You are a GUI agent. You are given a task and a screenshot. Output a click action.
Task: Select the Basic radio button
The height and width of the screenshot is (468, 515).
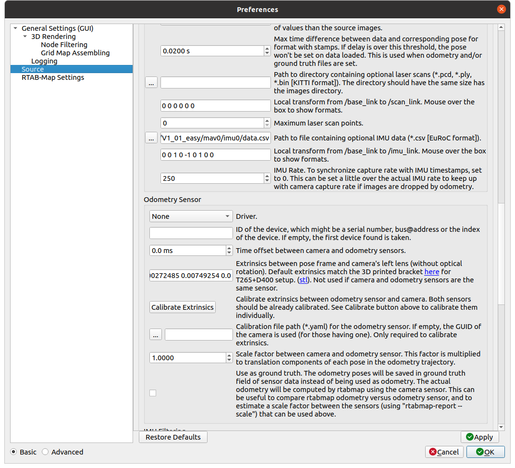[14, 452]
